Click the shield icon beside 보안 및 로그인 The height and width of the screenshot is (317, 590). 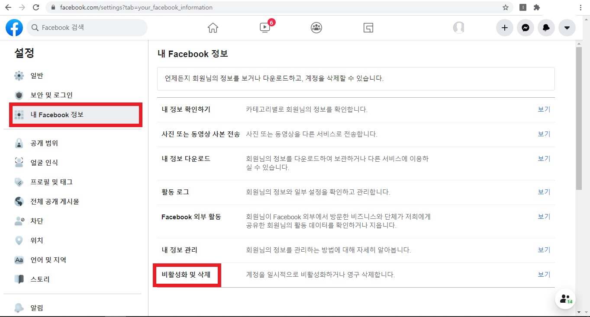tap(19, 96)
